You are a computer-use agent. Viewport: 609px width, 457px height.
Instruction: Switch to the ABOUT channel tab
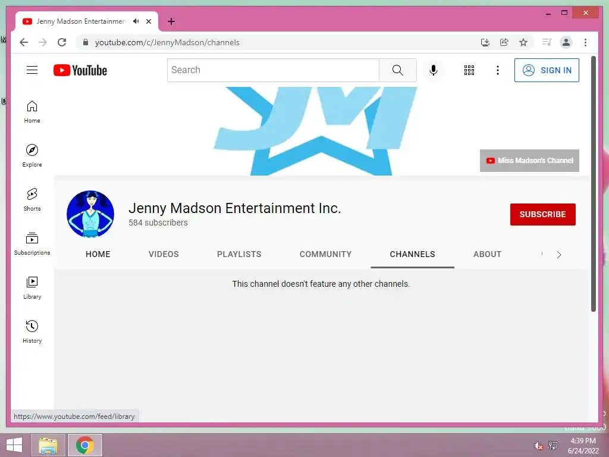[x=488, y=254]
